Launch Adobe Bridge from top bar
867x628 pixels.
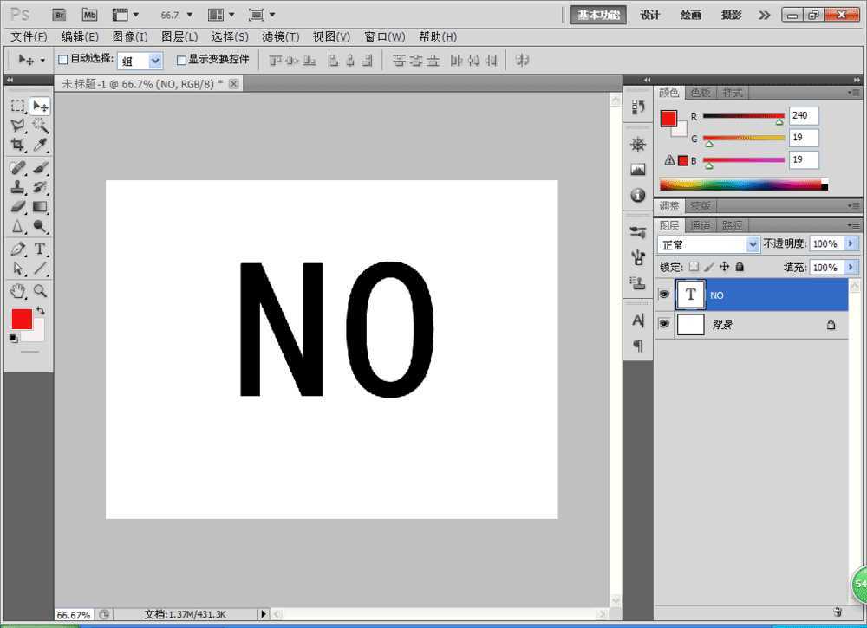coord(59,15)
